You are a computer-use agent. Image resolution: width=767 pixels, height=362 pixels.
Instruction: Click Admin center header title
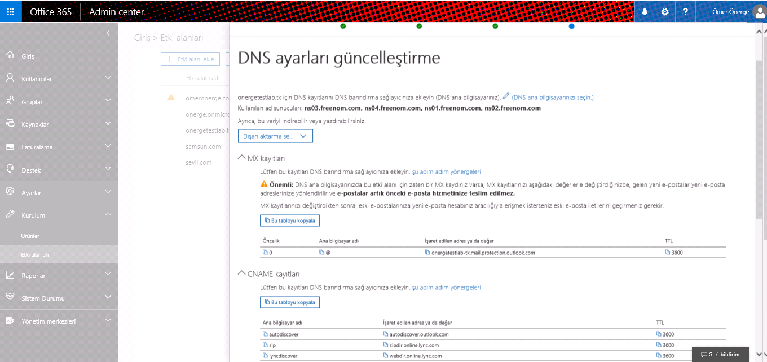point(116,12)
